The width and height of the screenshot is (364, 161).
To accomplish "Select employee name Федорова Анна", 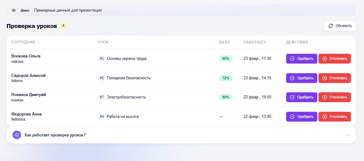I will click(x=27, y=114).
